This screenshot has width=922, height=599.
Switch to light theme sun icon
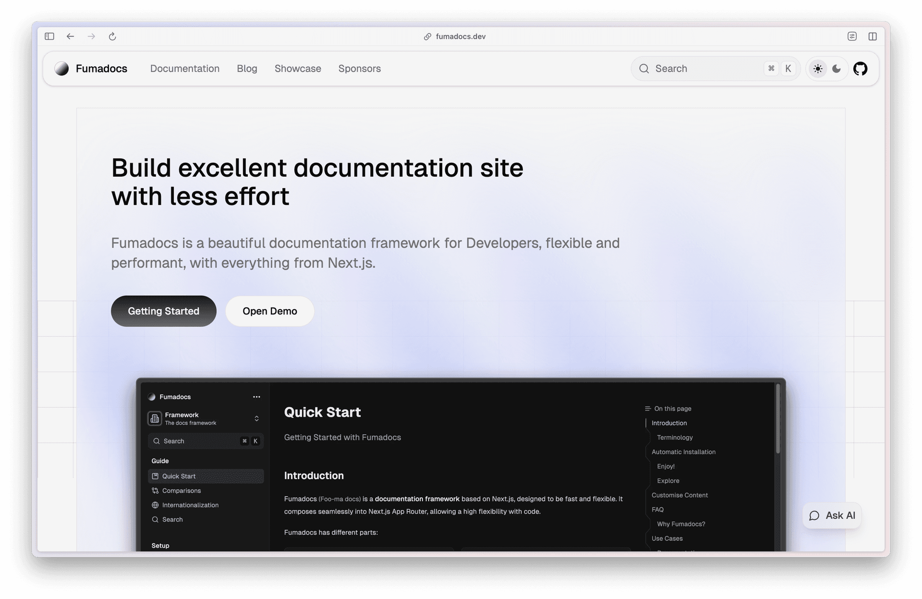coord(818,69)
